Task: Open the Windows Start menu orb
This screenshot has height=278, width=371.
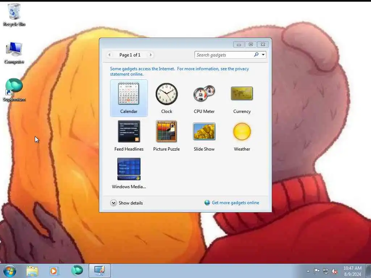Action: 10,271
